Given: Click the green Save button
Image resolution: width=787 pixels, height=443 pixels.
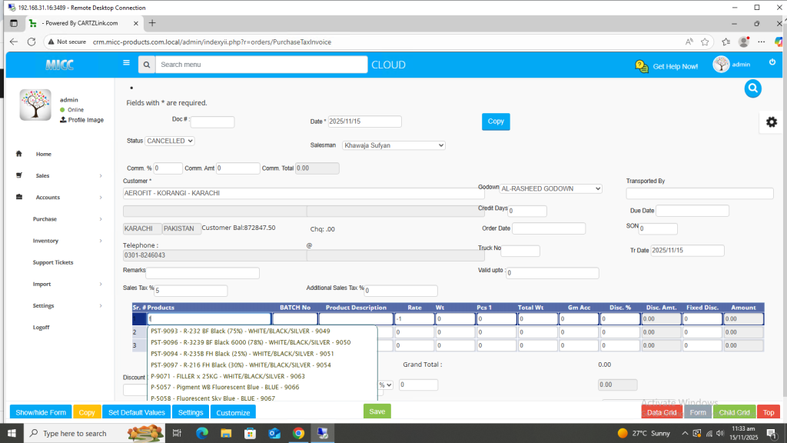Looking at the screenshot, I should (377, 411).
